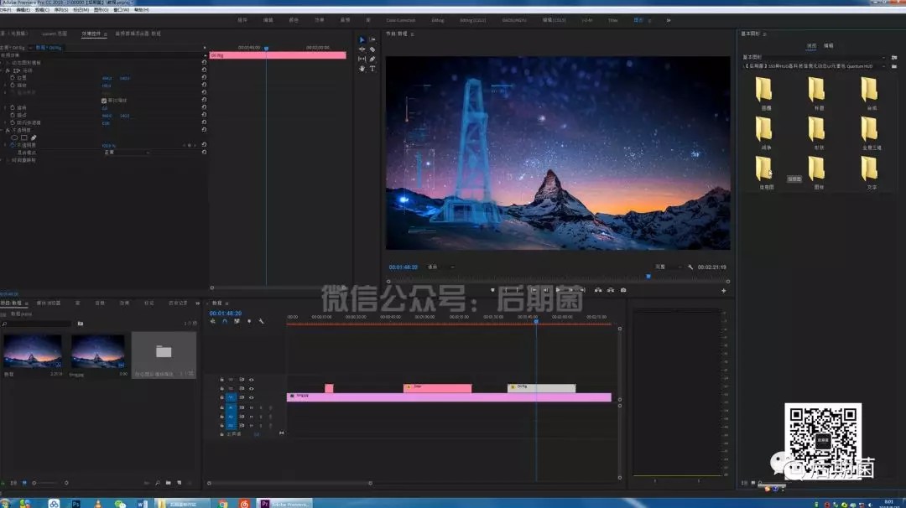Click the button editor plus in monitor

point(724,291)
